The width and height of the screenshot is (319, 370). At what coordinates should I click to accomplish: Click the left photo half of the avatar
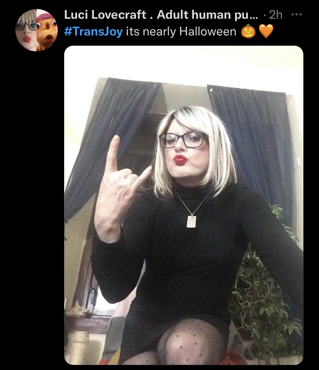(x=26, y=30)
